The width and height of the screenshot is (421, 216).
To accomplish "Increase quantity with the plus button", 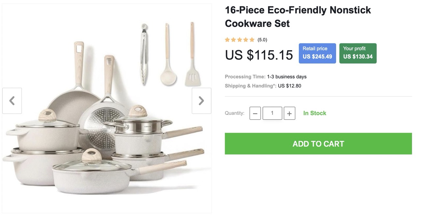I will 289,113.
